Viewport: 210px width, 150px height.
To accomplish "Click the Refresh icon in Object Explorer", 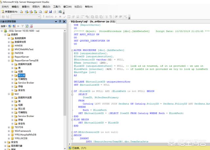I will pyautogui.click(x=27, y=26).
